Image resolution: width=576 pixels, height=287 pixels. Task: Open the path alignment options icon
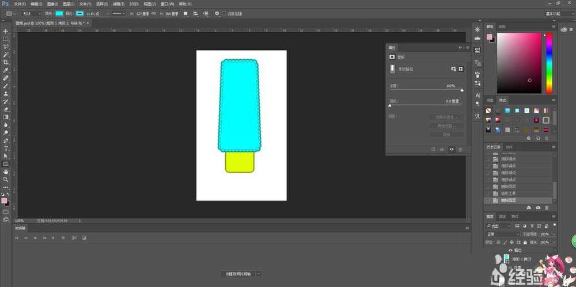(x=196, y=13)
